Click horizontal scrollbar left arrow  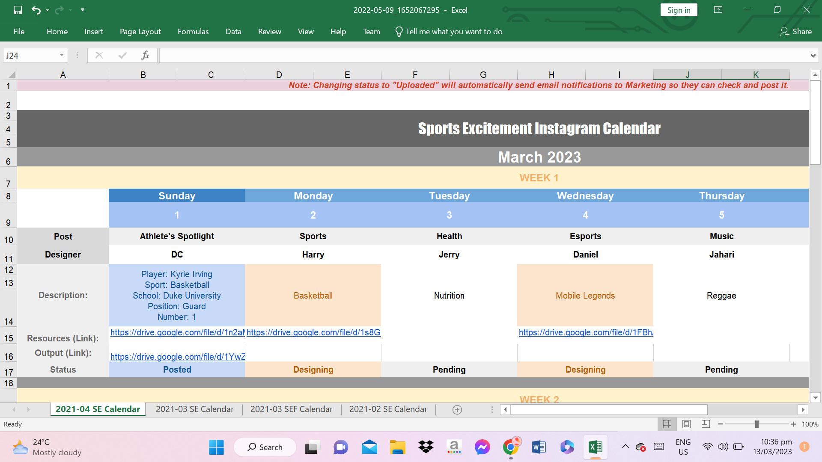coord(505,410)
